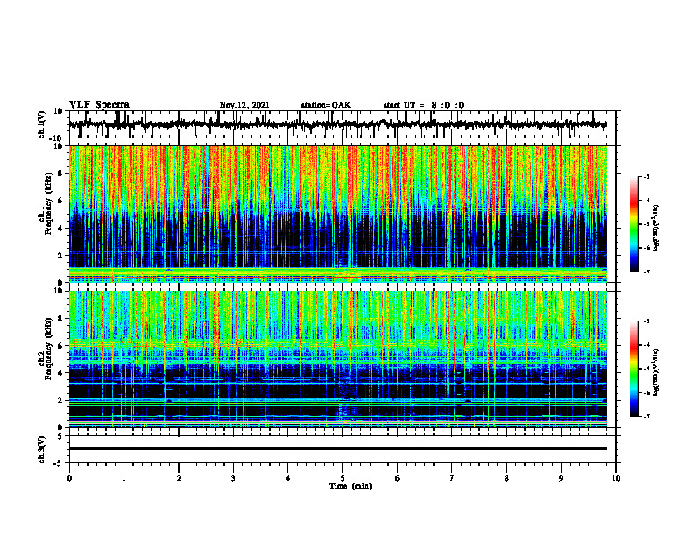Viewport: 694px width, 536px height.
Task: Click the 'station=GAK' header text
Action: 326,105
